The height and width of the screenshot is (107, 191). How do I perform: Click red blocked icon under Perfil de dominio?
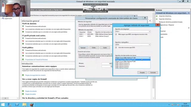click(x=23, y=29)
